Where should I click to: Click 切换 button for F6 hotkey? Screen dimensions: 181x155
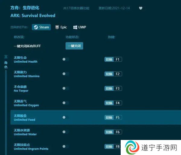click(x=109, y=132)
